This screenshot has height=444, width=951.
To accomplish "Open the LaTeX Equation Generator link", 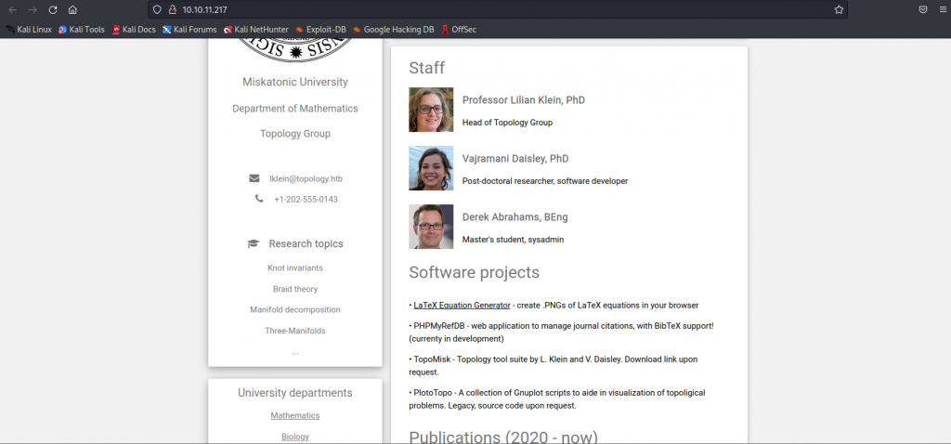I will 462,305.
